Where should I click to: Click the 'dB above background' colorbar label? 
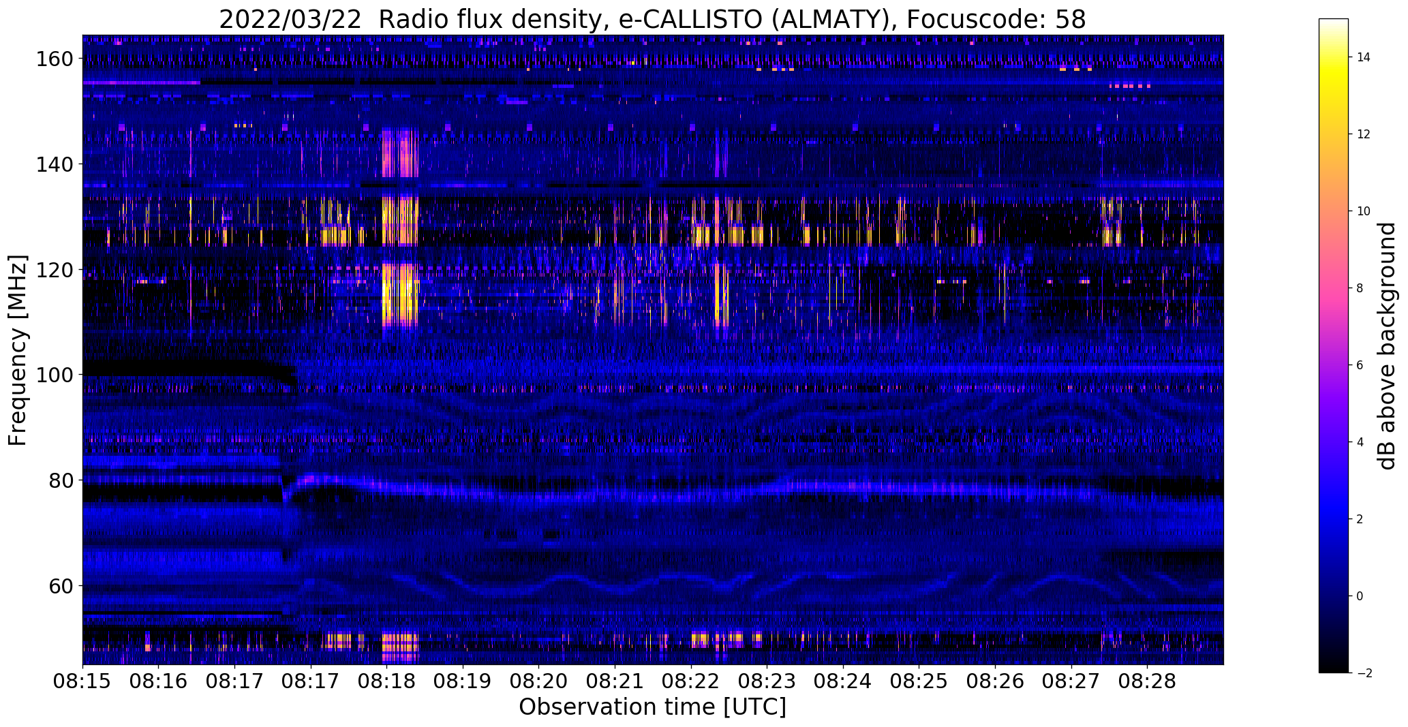tap(1387, 345)
